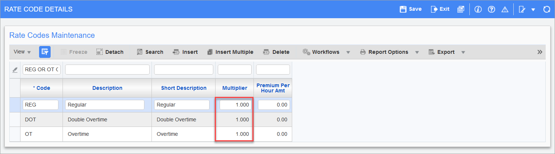Click the refresh icon in the header
Image resolution: width=555 pixels, height=154 pixels.
[546, 10]
